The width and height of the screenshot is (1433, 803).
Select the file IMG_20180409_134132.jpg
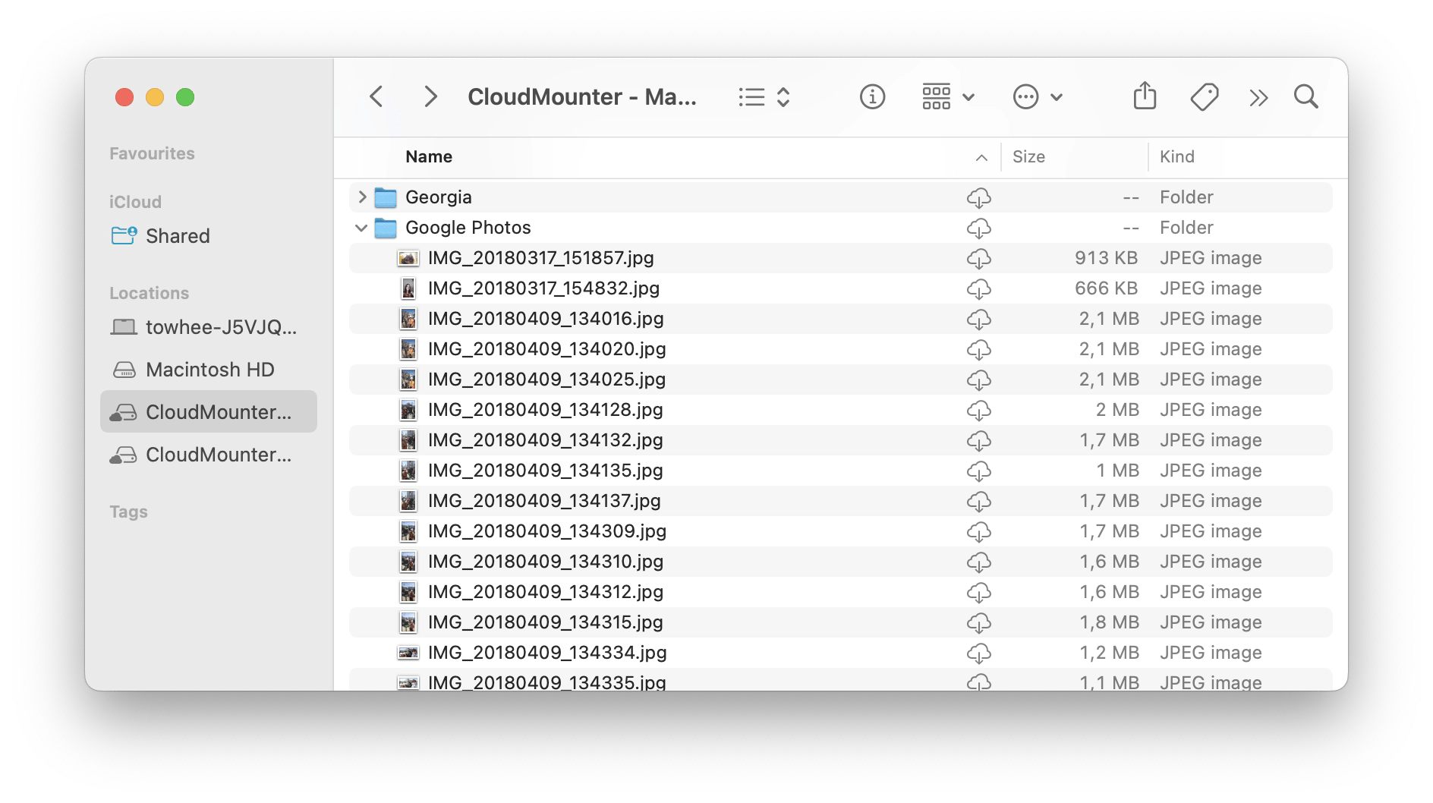840,440
